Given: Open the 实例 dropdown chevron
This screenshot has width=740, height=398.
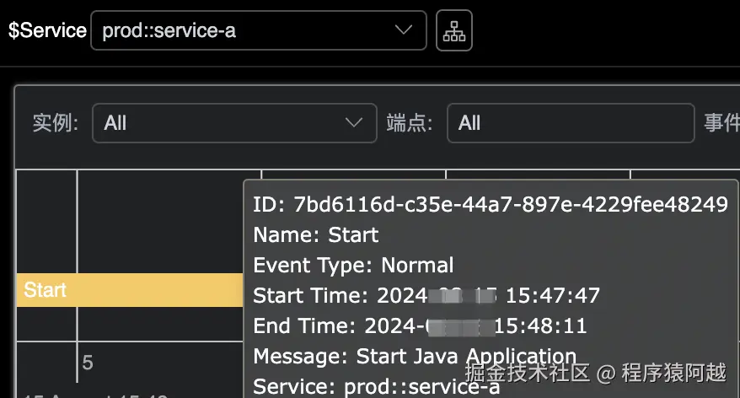Looking at the screenshot, I should [x=355, y=123].
